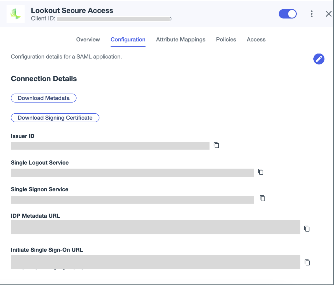The height and width of the screenshot is (285, 334).
Task: Click the IDP Metadata URL value field
Action: click(155, 227)
